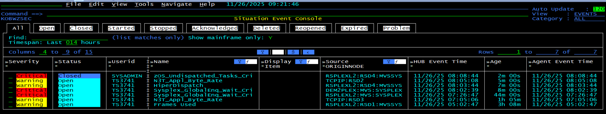Image resolution: width=606 pixels, height=114 pixels.
Task: Open the File menu
Action: (74, 4)
